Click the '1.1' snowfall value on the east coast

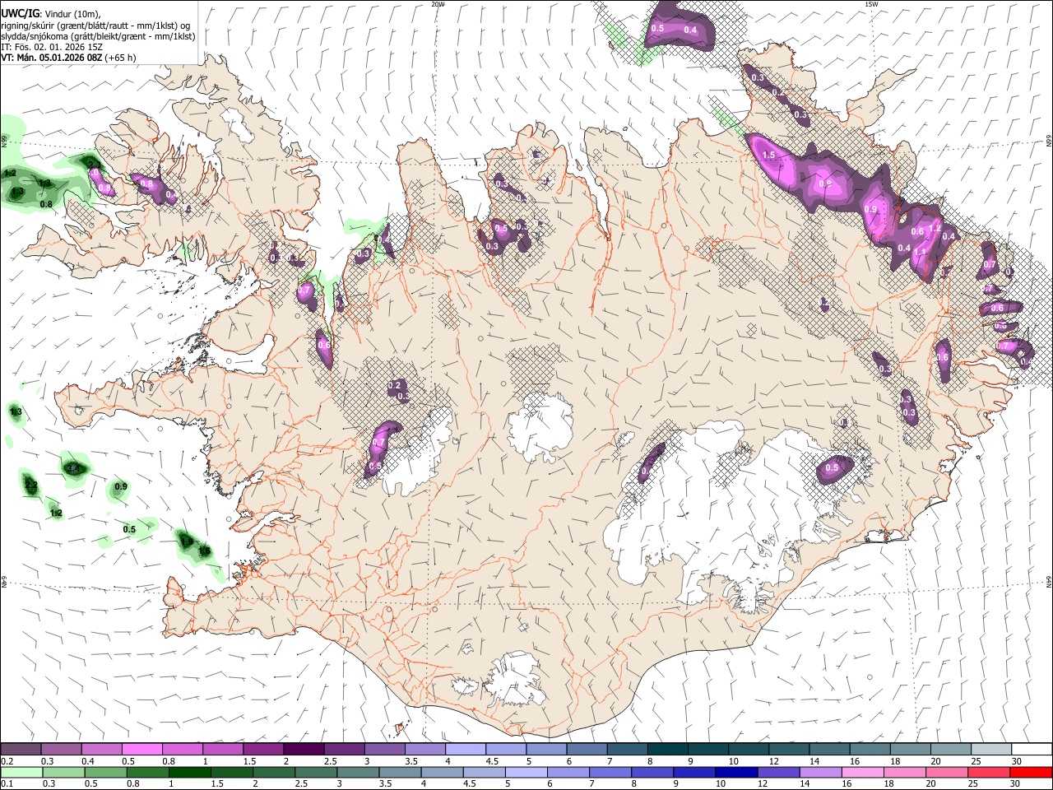(x=920, y=253)
